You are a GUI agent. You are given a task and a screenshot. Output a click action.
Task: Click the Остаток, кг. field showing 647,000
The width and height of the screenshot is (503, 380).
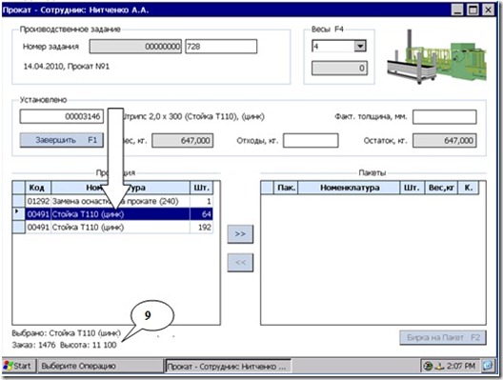(445, 141)
